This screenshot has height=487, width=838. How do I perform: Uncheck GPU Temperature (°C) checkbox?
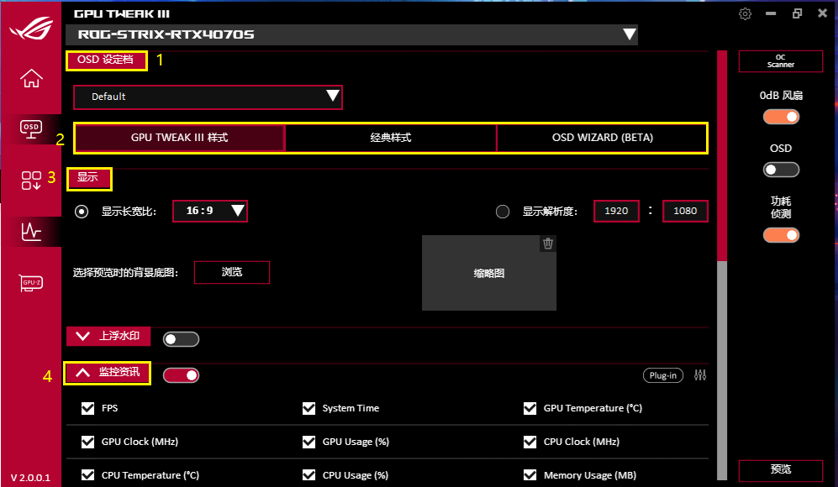pyautogui.click(x=530, y=409)
